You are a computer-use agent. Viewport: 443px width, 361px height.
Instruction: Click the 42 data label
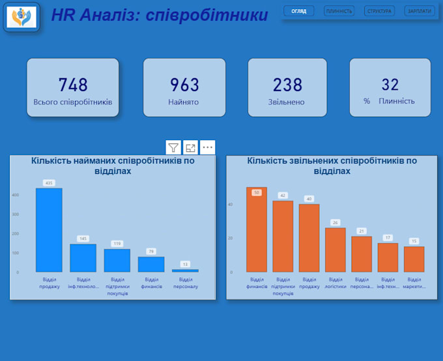tap(283, 195)
